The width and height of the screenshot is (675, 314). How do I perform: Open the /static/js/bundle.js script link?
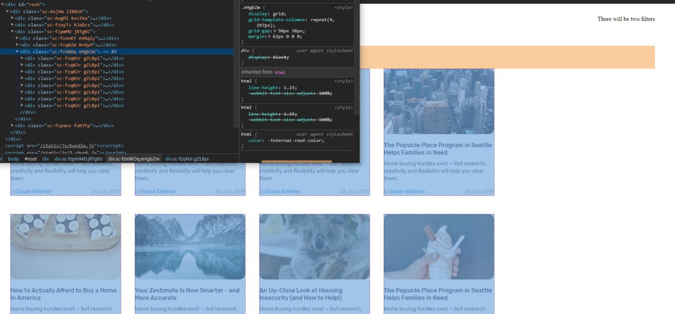click(x=67, y=145)
